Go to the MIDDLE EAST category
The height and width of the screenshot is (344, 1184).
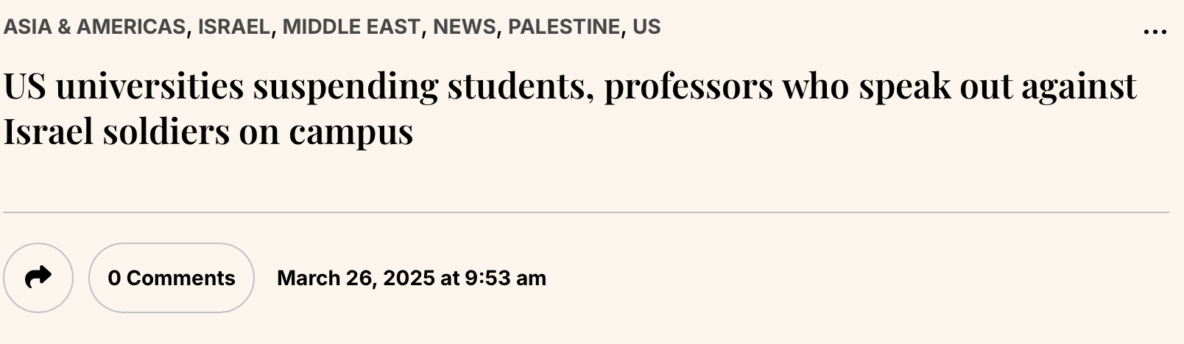point(351,27)
